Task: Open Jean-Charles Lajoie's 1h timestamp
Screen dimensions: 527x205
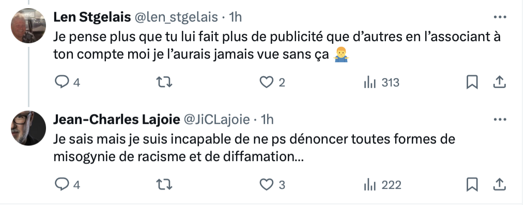Action: click(267, 119)
